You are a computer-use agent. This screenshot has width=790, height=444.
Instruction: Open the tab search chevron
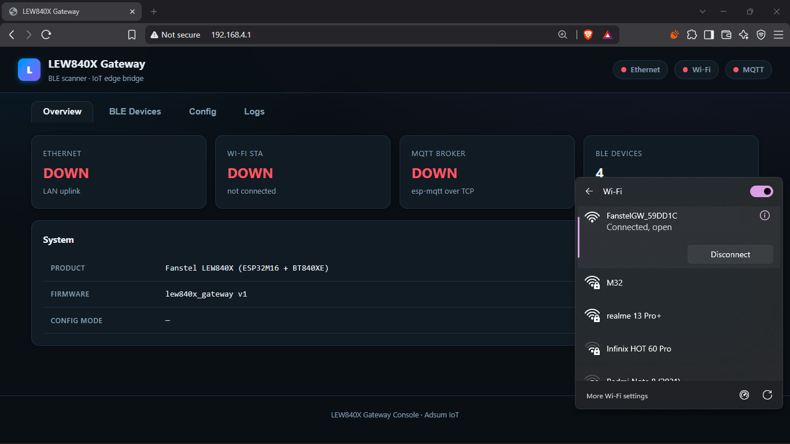tap(703, 12)
